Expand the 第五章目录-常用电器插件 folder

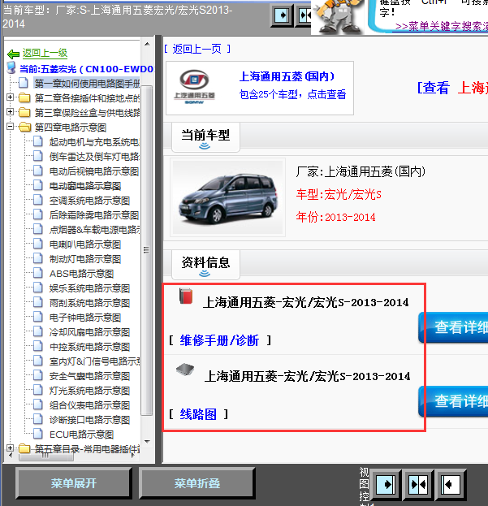tap(10, 448)
